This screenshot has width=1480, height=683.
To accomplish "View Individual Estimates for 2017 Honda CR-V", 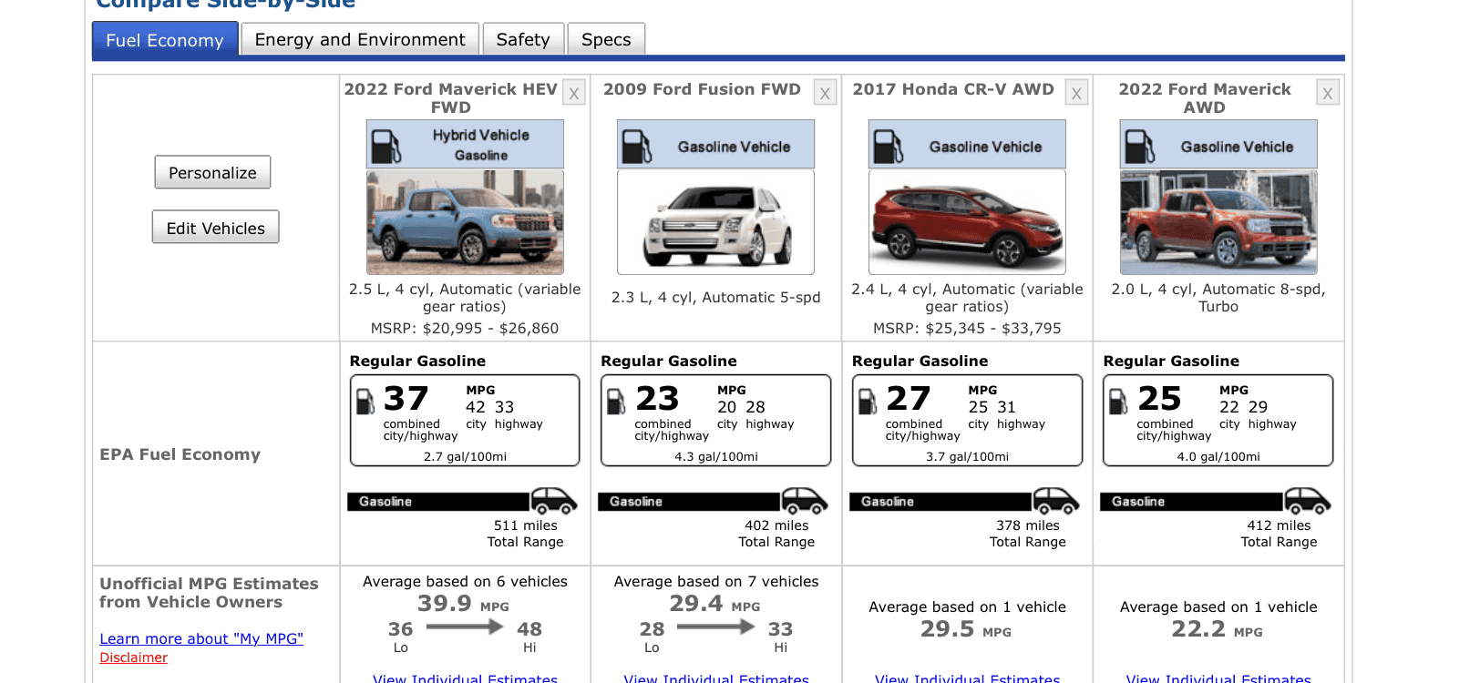I will pyautogui.click(x=968, y=678).
